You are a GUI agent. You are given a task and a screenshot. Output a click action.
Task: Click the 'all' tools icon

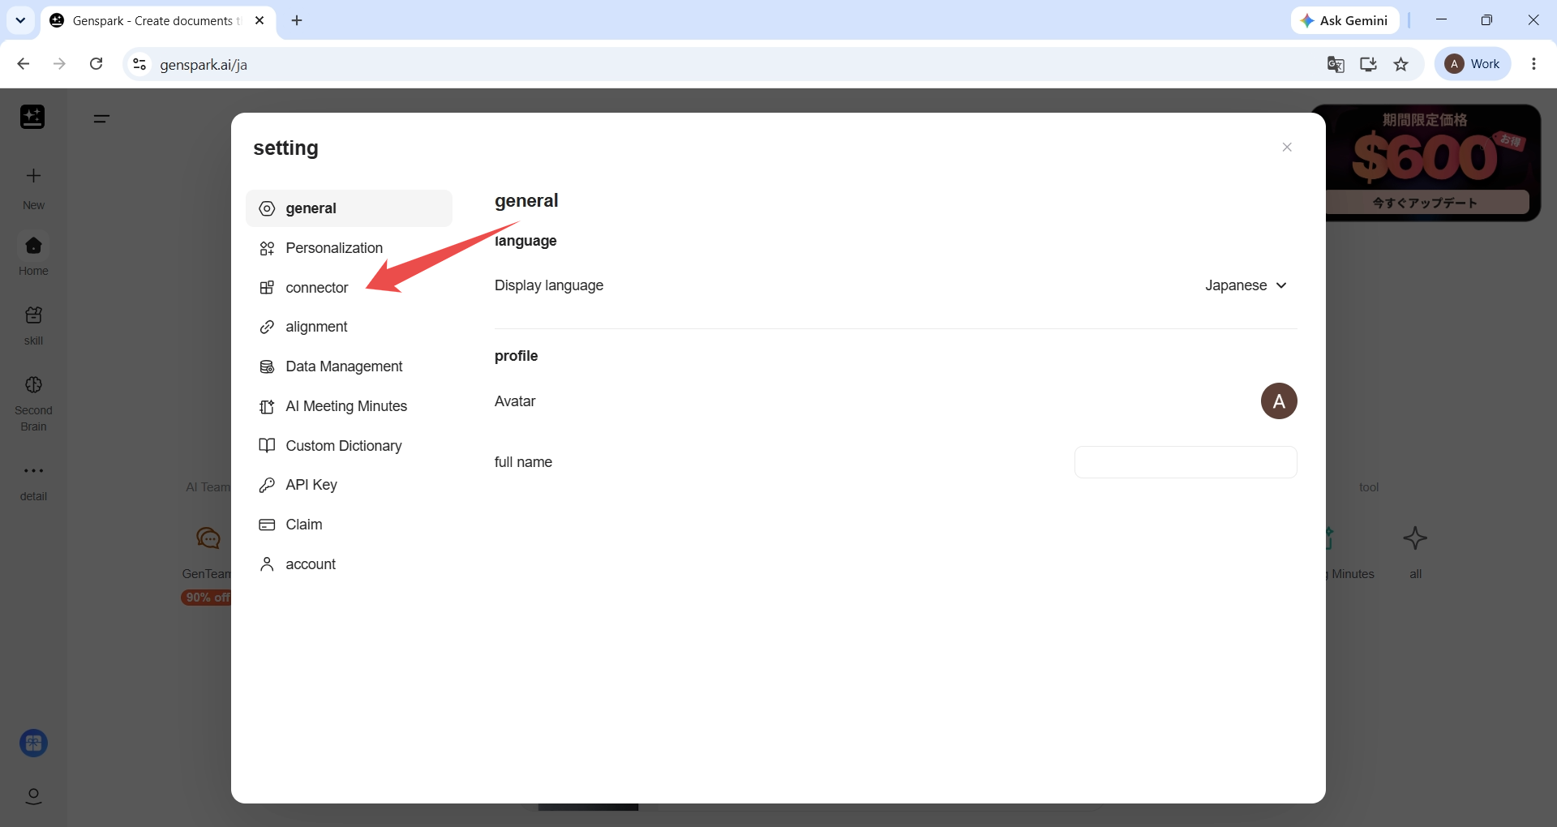[x=1415, y=551]
